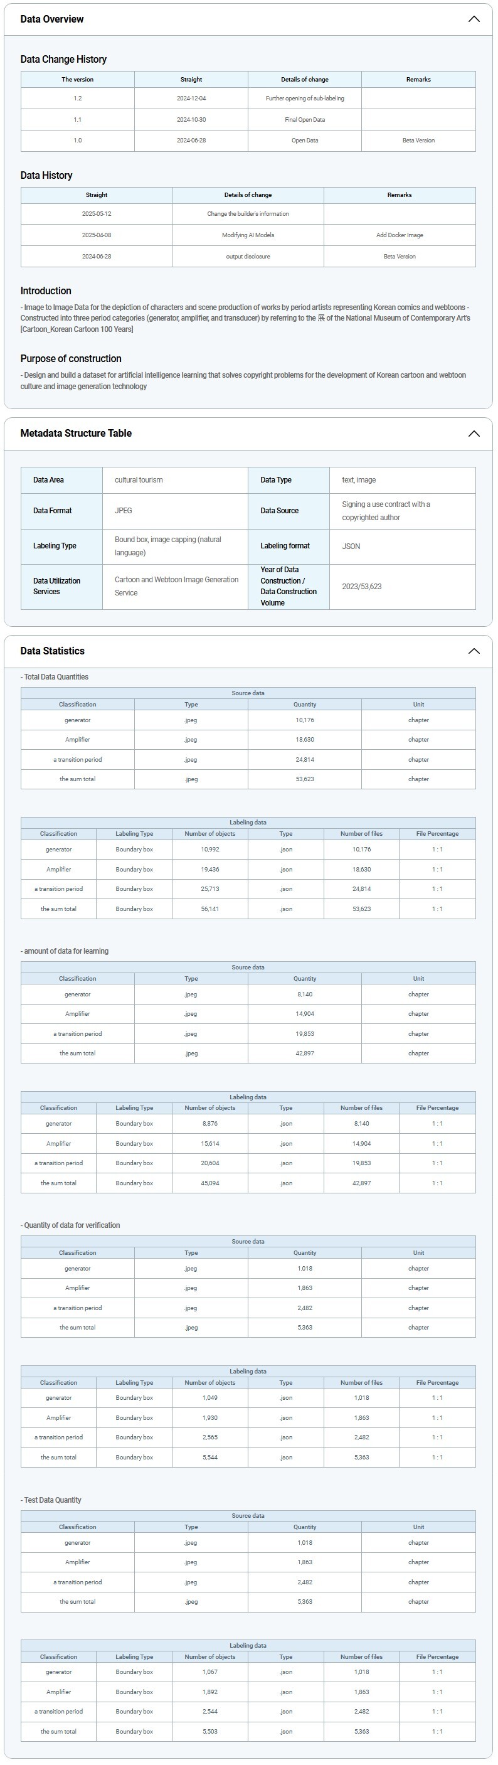Viewport: 498px width, 1765px height.
Task: Click the Data Source contract description
Action: (386, 511)
